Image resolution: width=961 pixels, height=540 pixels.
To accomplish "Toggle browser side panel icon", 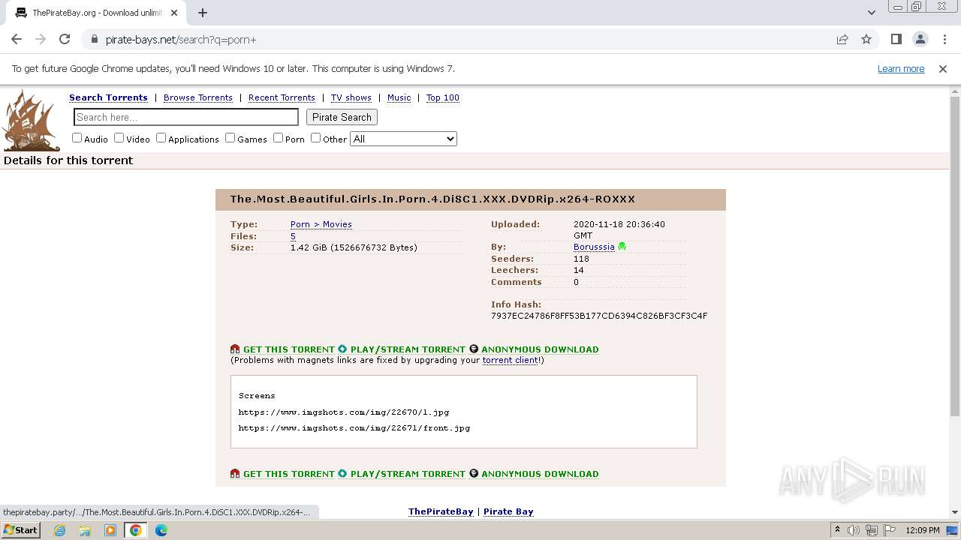I will click(x=896, y=40).
